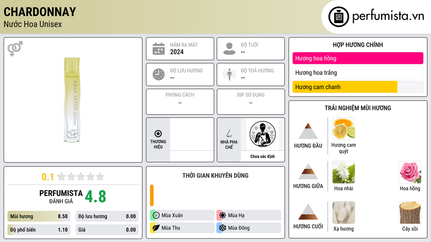Click the Mùa Xuân season label
The image size is (431, 242).
pyautogui.click(x=172, y=216)
